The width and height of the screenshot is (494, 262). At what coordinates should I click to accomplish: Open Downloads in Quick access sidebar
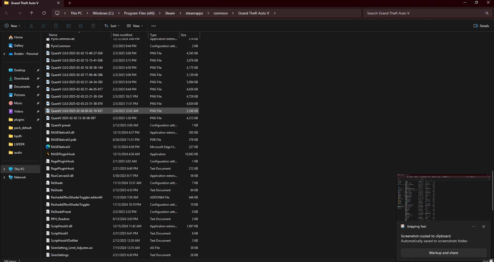tap(22, 78)
